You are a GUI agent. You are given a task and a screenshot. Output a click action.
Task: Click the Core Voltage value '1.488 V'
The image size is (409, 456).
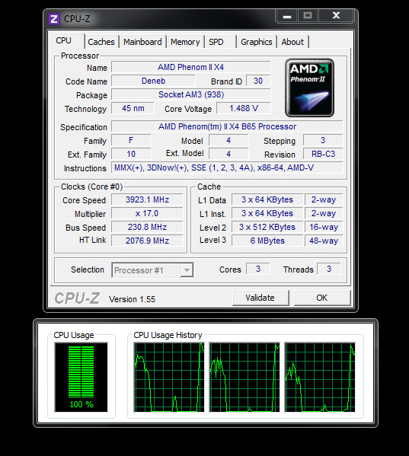click(244, 108)
